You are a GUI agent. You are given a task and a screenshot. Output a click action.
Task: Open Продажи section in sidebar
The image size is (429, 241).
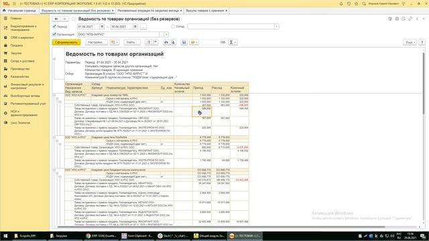pos(17,46)
